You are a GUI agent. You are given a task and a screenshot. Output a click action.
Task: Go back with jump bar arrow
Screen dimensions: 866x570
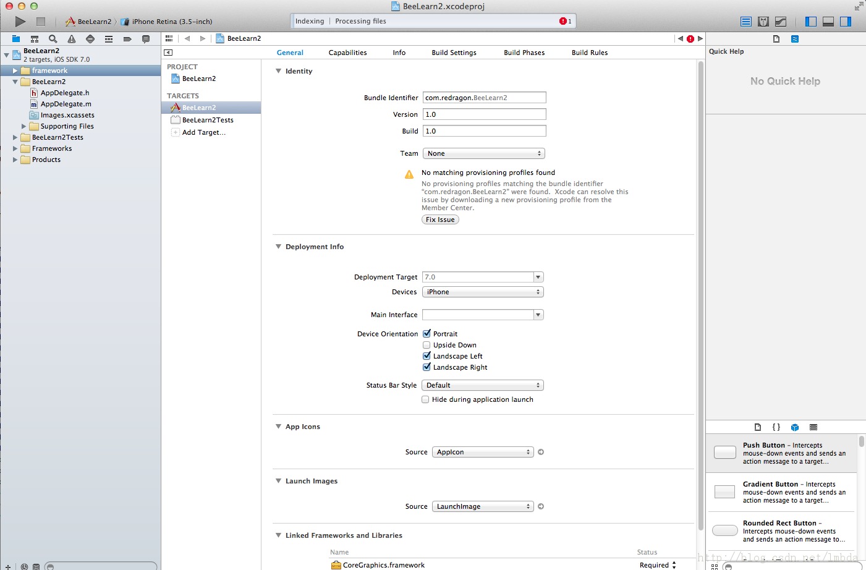[x=187, y=38]
